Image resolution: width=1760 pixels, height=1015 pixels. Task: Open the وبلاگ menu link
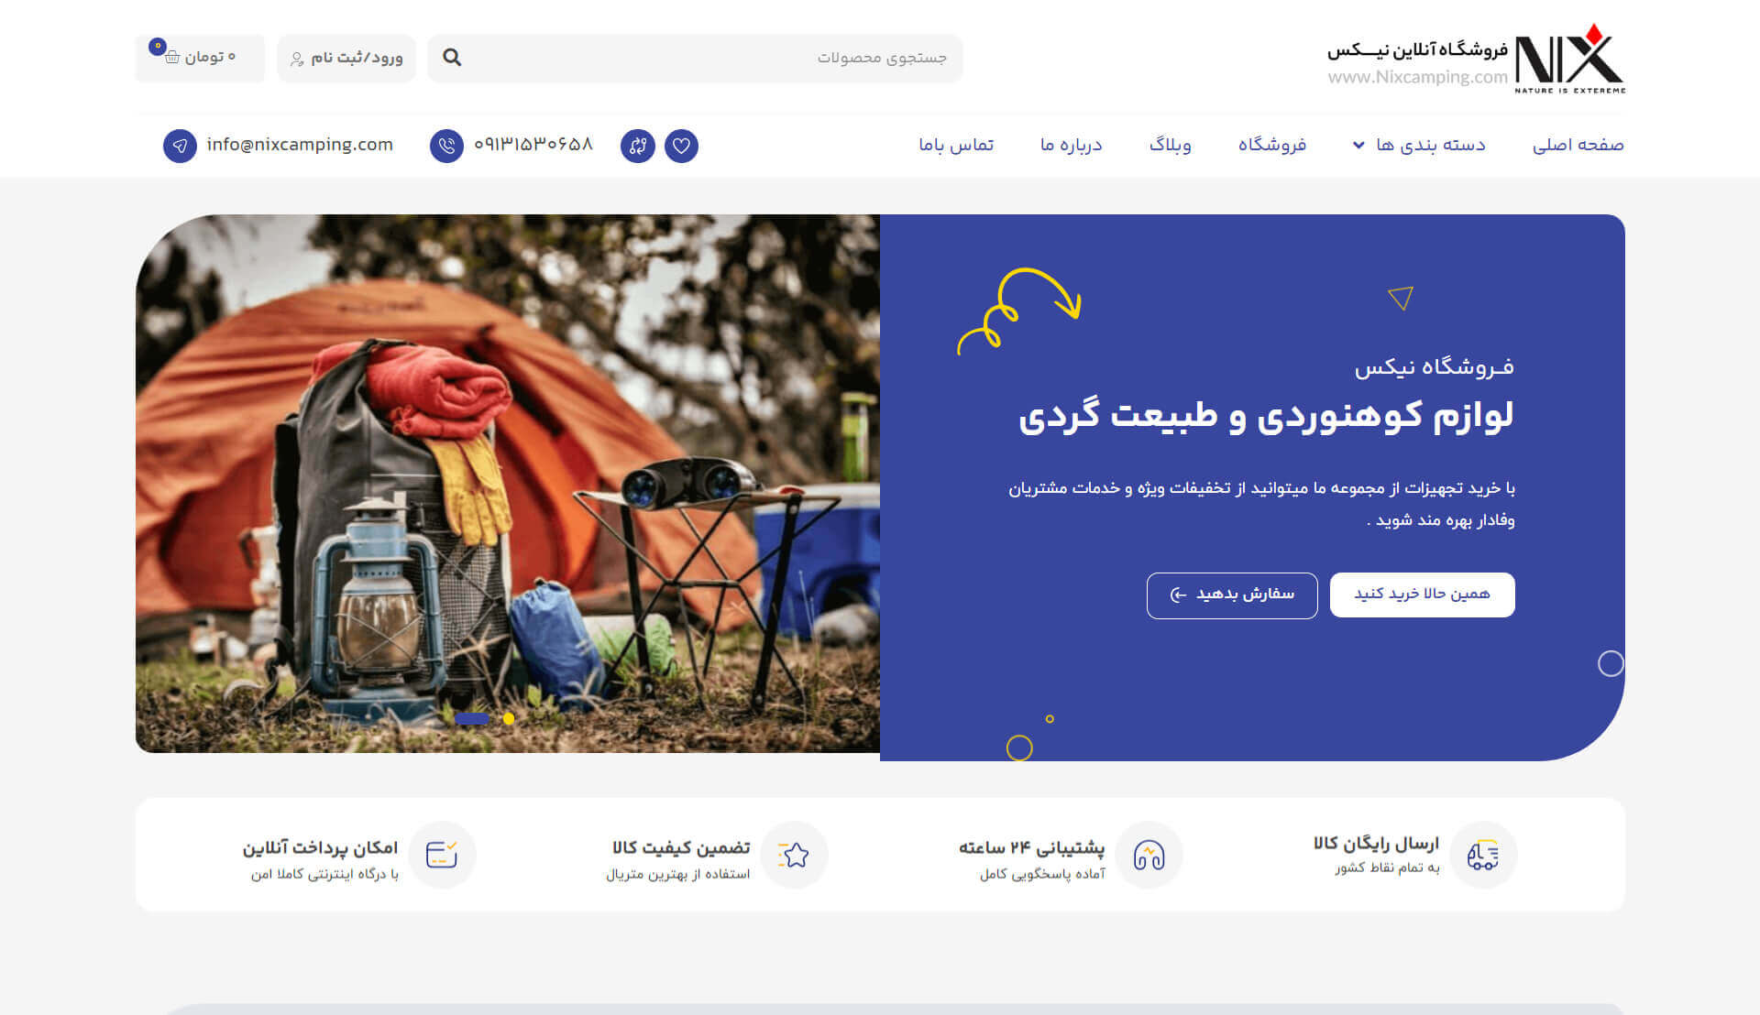pos(1171,145)
